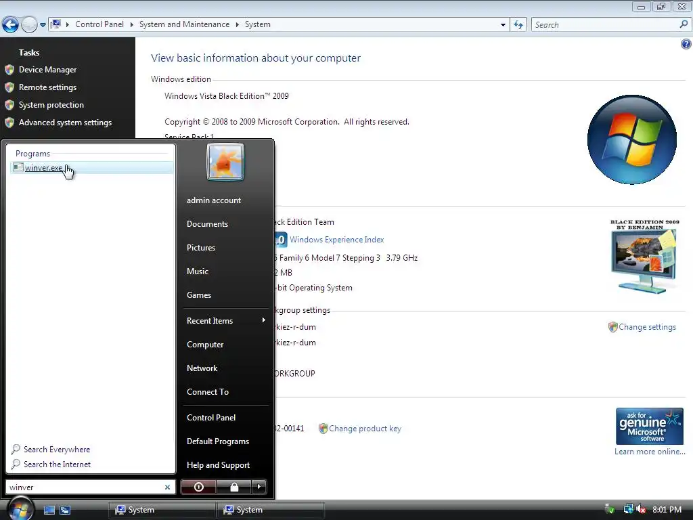This screenshot has width=693, height=520.
Task: Click the Back navigation arrow
Action: click(x=10, y=24)
